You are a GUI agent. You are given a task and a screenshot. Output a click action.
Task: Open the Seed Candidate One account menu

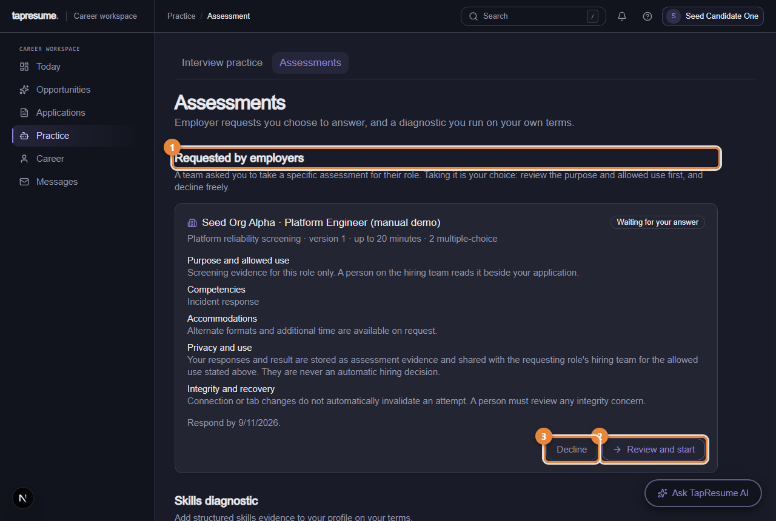coord(713,16)
